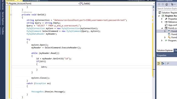Viewport: 177px width, 99px height.
Task: Select the App.config file
Action: coord(171,25)
